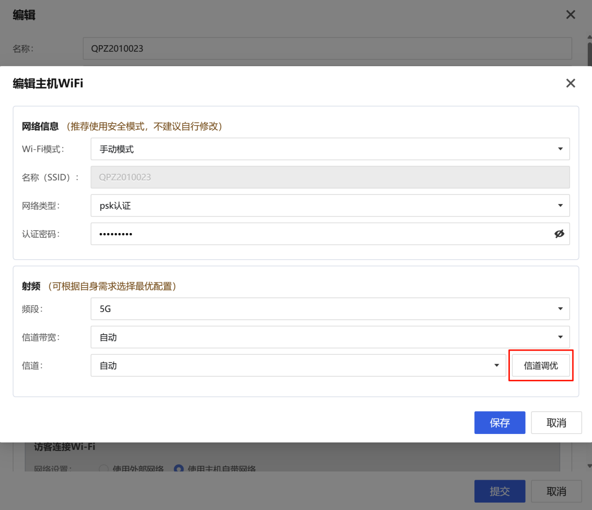Click the 提交 submit button

point(500,491)
